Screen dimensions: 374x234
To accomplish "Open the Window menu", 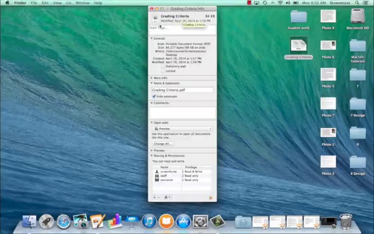I will click(82, 3).
